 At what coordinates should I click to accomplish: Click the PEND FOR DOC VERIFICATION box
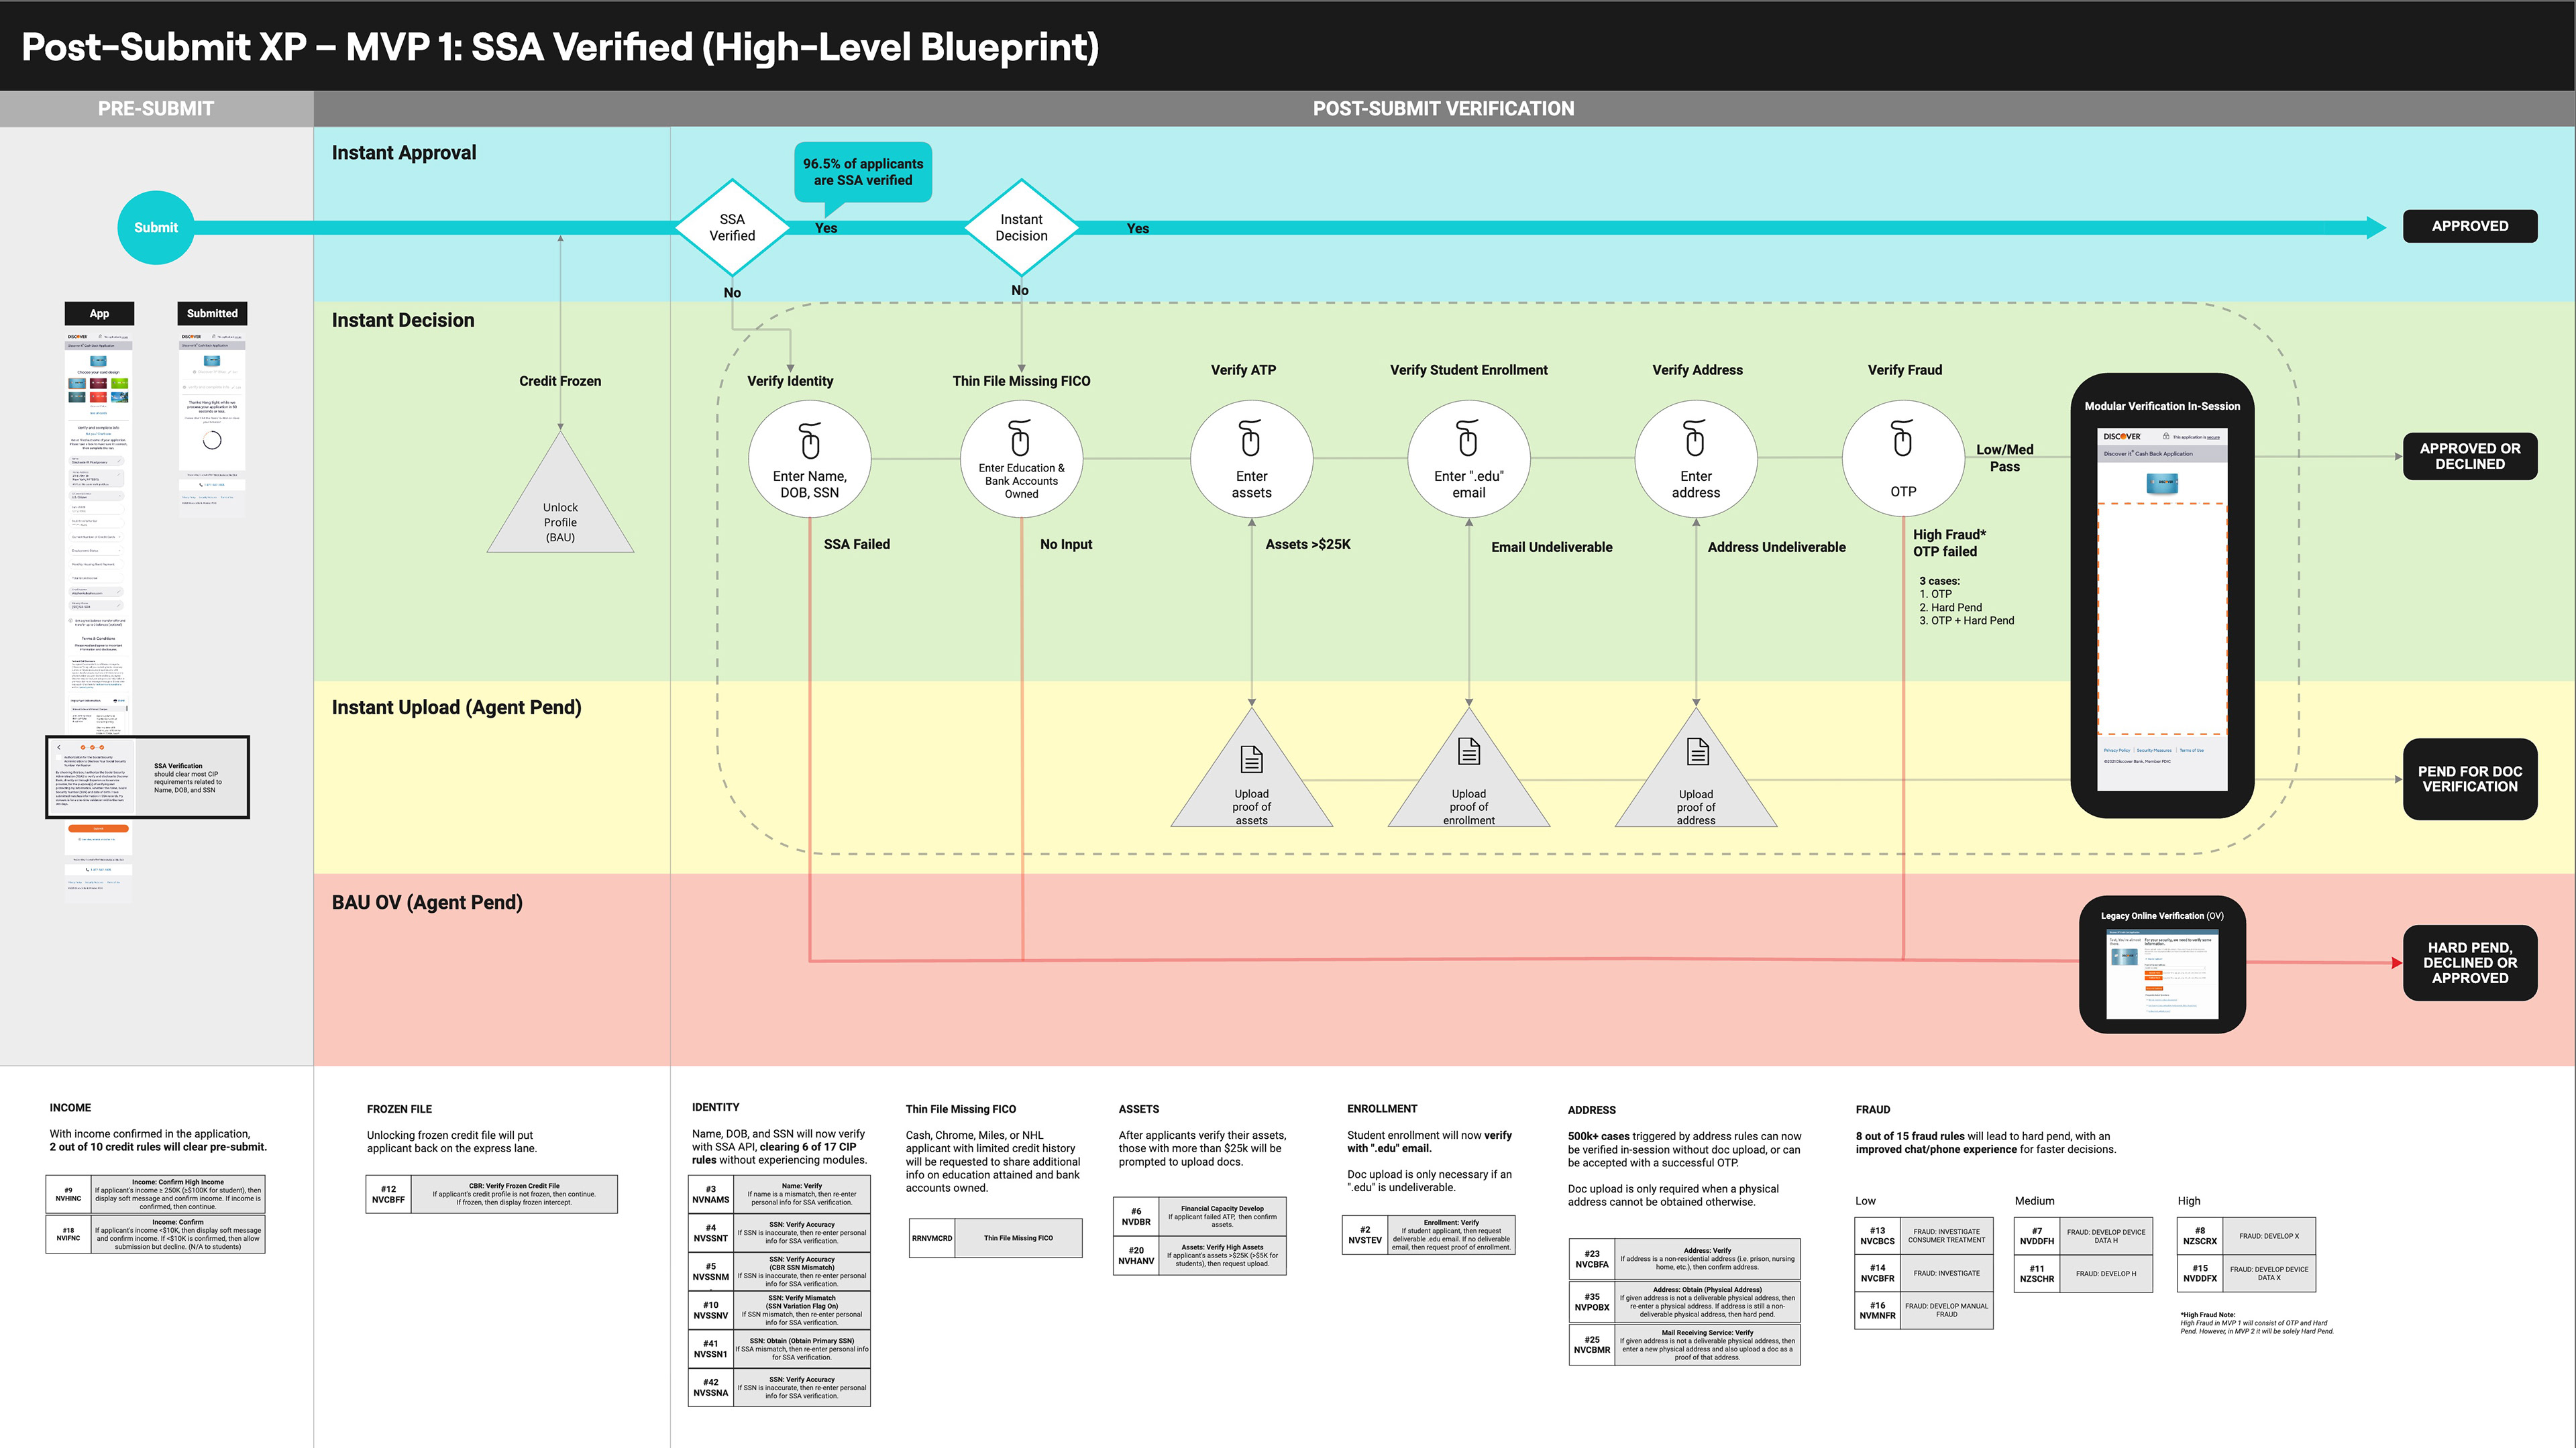pos(2469,779)
